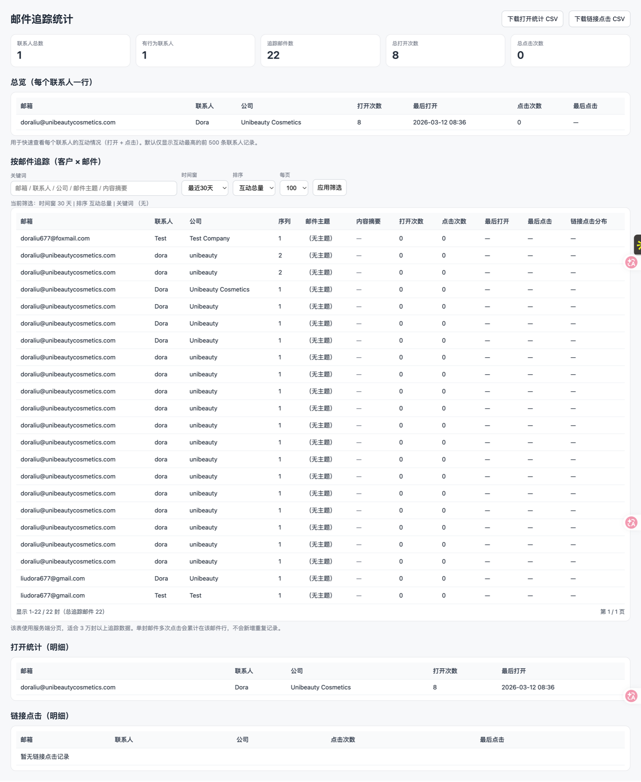The height and width of the screenshot is (782, 641).
Task: Click the 下载链接点击 CSV button
Action: [599, 19]
